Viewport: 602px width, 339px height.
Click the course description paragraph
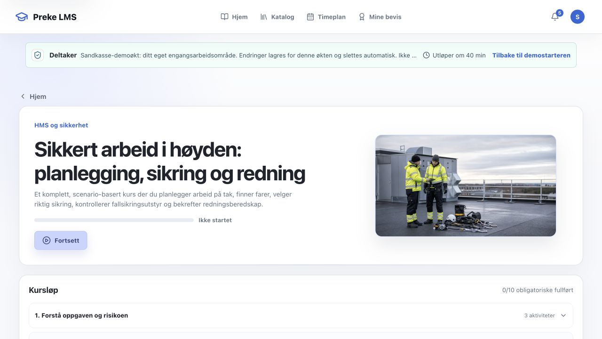click(x=163, y=199)
